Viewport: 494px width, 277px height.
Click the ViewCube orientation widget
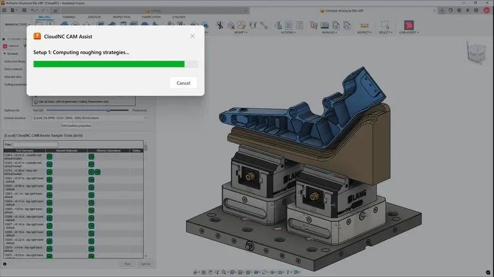click(x=475, y=53)
